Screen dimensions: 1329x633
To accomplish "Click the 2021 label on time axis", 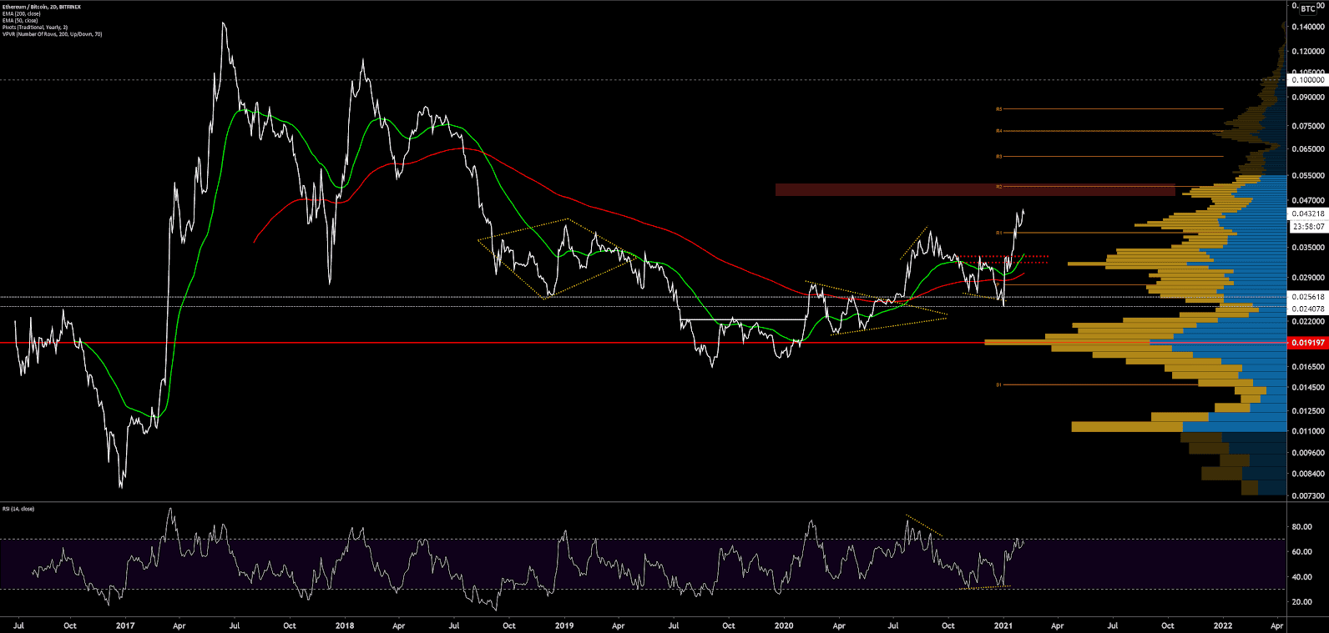I will click(x=1003, y=625).
